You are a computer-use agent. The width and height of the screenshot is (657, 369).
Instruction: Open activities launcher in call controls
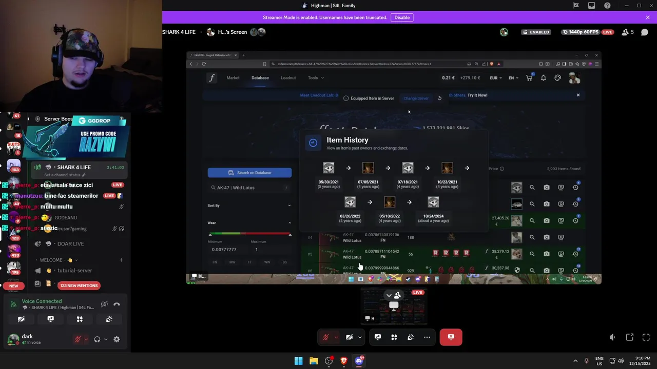tap(394, 337)
